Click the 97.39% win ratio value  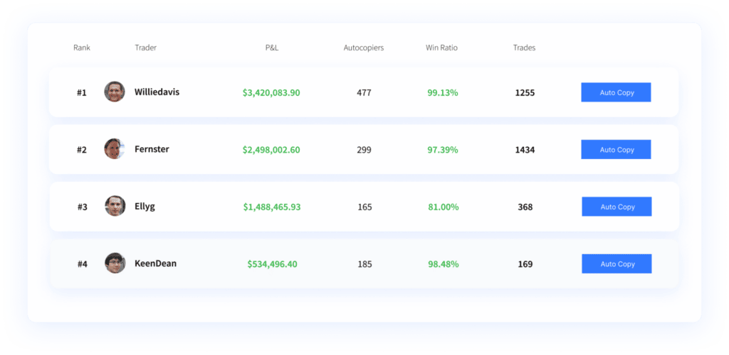[442, 150]
